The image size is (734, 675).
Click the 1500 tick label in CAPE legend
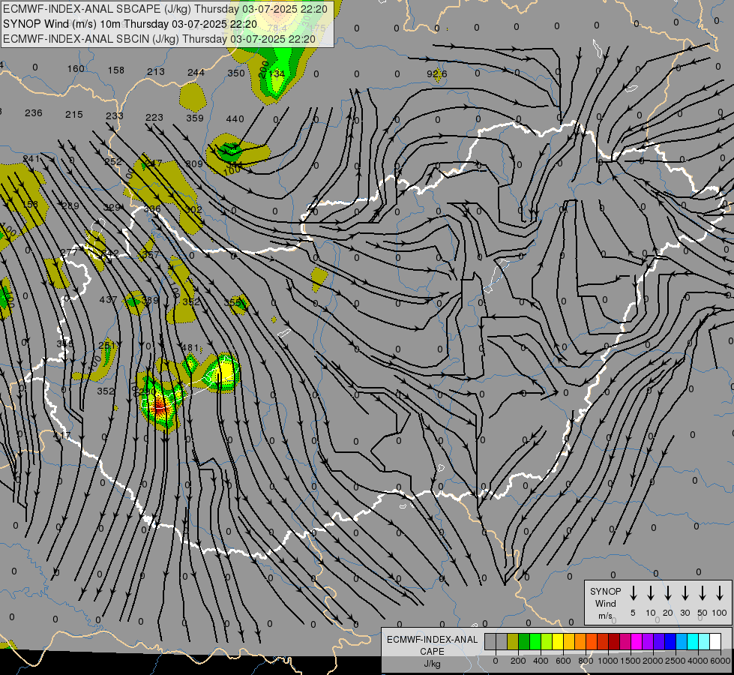[631, 661]
